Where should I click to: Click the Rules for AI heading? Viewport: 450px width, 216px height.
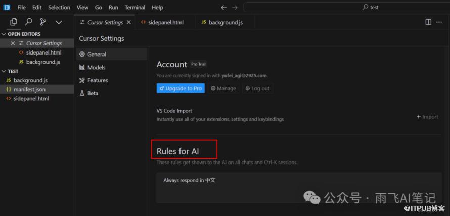pyautogui.click(x=177, y=151)
